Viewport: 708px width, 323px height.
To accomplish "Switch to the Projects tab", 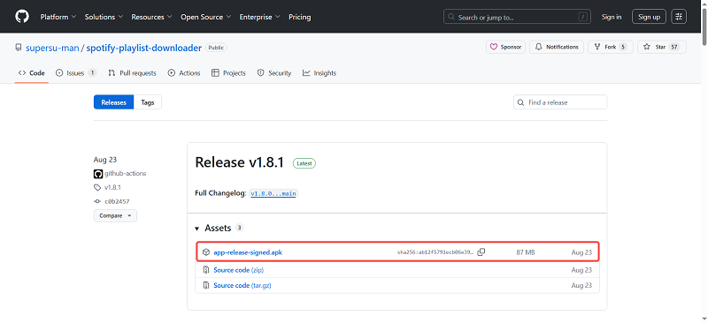I will point(228,73).
